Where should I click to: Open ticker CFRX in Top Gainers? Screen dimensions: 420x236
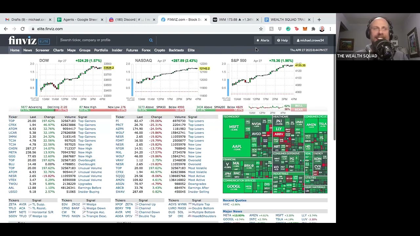[x=12, y=125]
